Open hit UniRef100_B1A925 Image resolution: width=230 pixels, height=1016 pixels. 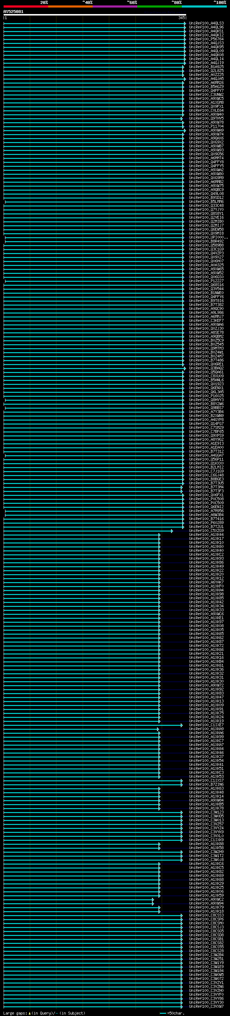click(x=206, y=67)
